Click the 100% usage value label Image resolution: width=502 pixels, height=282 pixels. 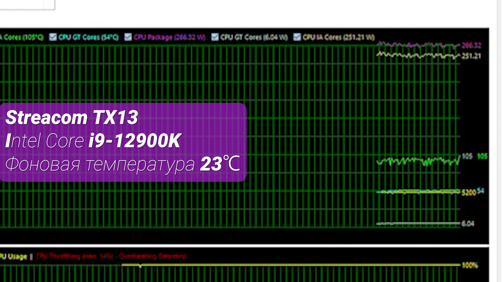[x=470, y=265]
